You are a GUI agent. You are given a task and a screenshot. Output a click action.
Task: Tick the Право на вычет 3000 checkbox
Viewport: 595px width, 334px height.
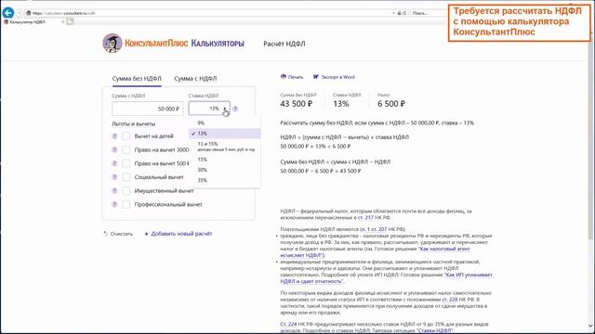126,150
